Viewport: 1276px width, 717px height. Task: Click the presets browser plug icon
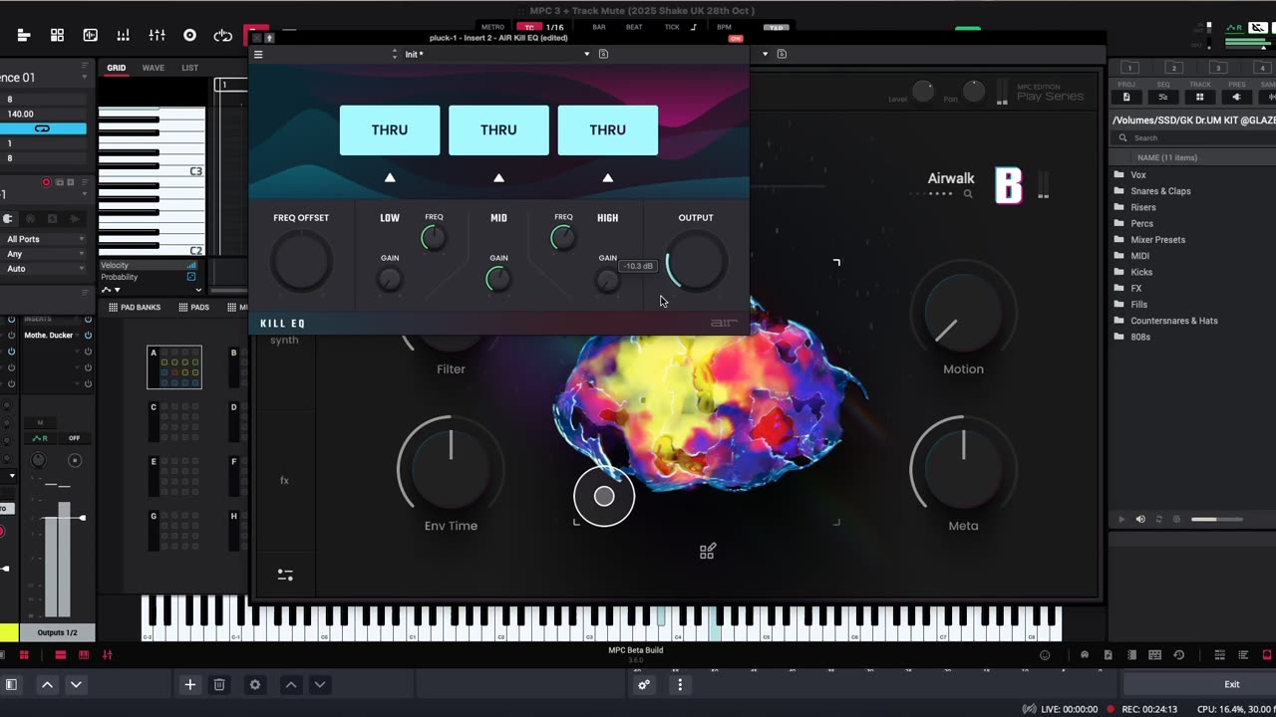click(x=1237, y=97)
